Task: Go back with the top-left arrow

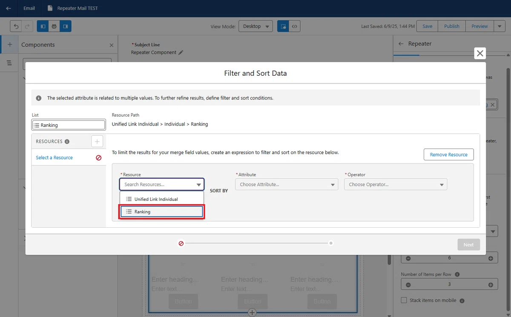Action: tap(9, 8)
